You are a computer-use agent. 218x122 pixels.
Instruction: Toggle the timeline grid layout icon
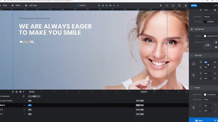click(13, 92)
